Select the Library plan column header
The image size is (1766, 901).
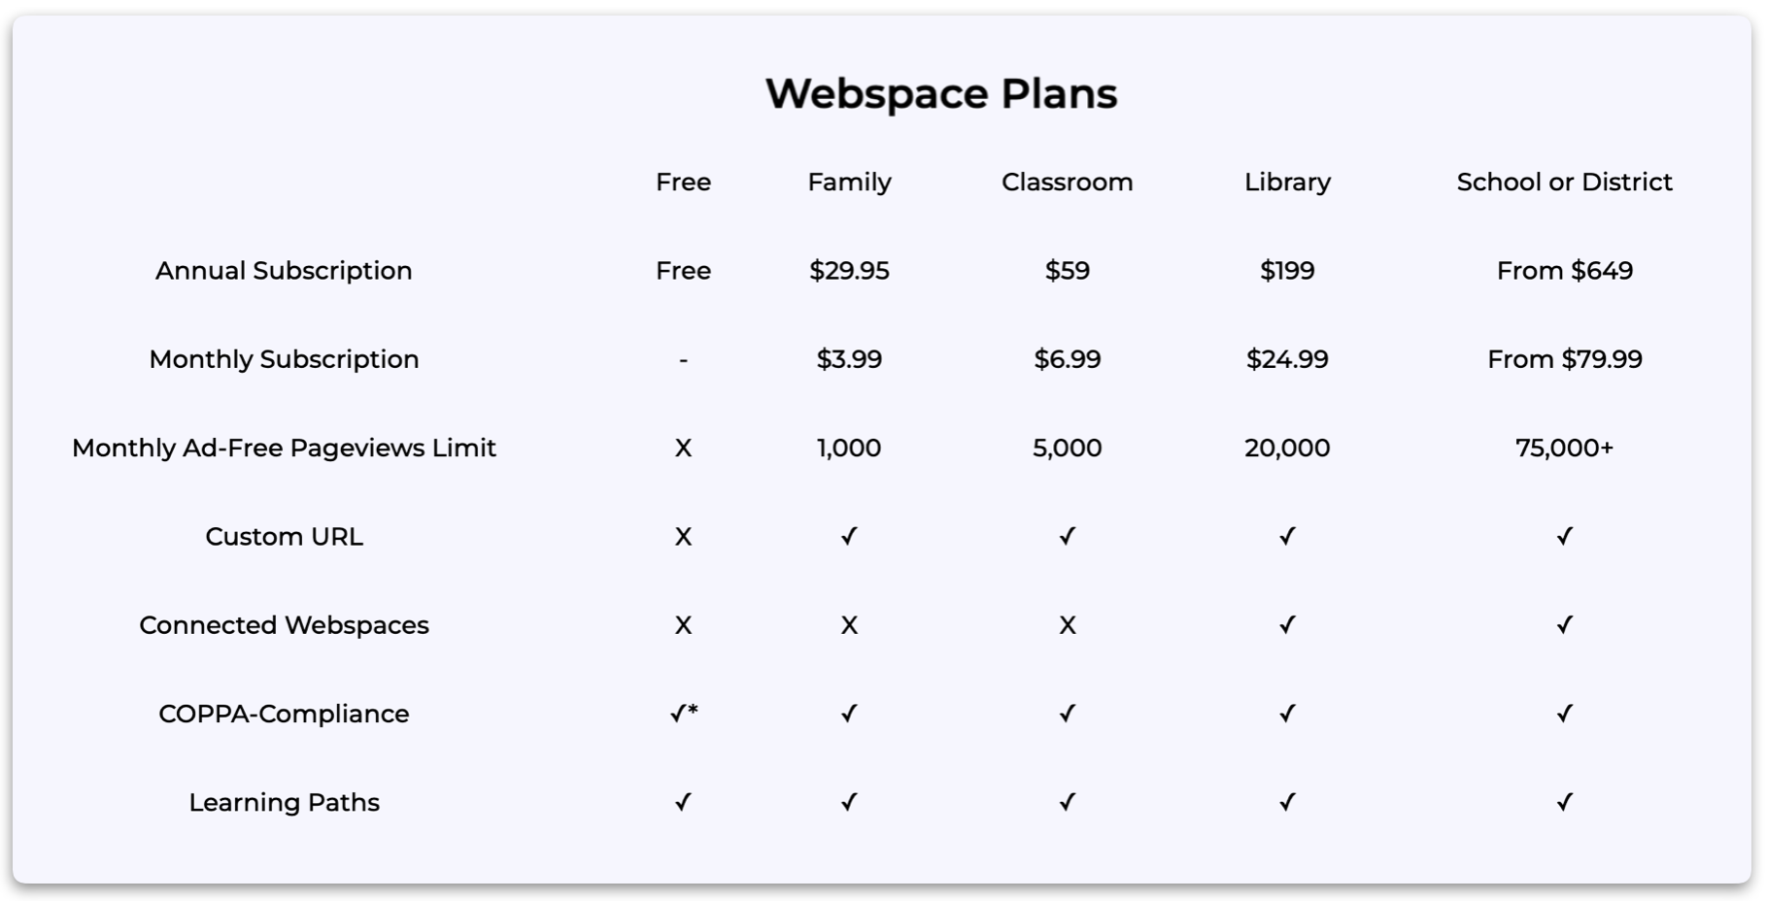point(1287,183)
